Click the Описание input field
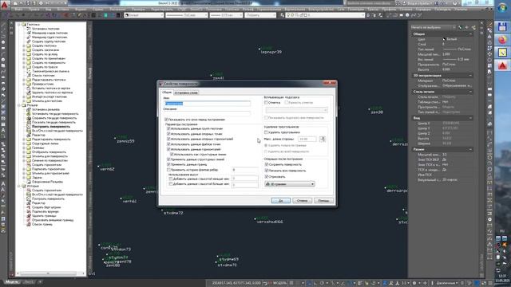 coord(208,113)
